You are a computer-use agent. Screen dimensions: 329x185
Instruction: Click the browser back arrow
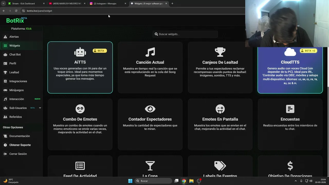click(4, 11)
